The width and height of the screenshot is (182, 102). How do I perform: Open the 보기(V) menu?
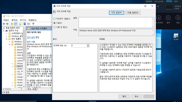23,20
